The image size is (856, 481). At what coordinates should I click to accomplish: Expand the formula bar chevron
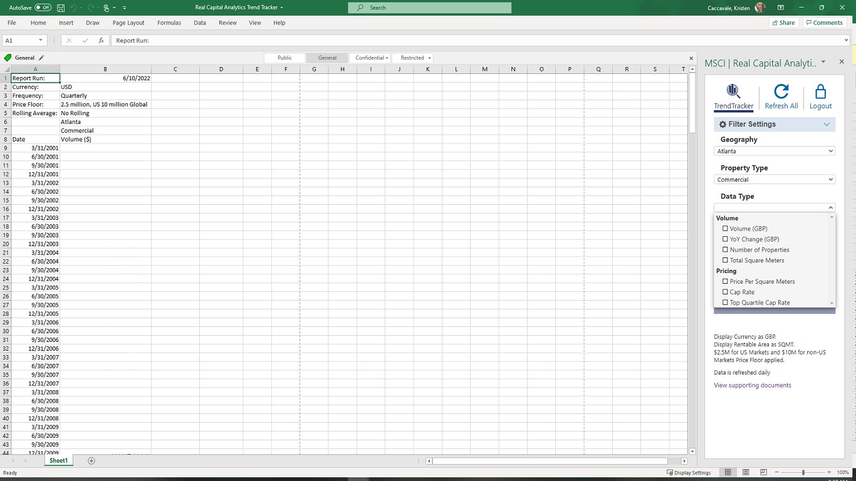click(x=847, y=40)
